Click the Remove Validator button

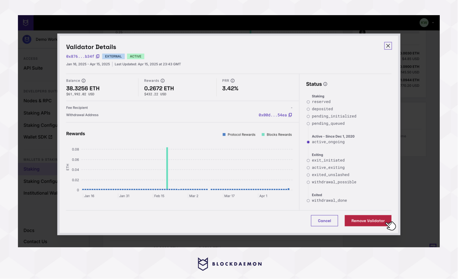pos(368,221)
